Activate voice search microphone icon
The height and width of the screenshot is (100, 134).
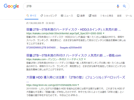coord(118,6)
